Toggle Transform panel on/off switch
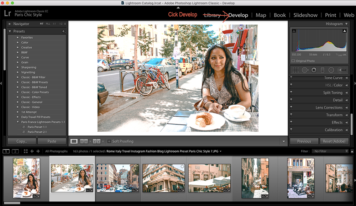This screenshot has height=206, width=356. click(x=291, y=115)
